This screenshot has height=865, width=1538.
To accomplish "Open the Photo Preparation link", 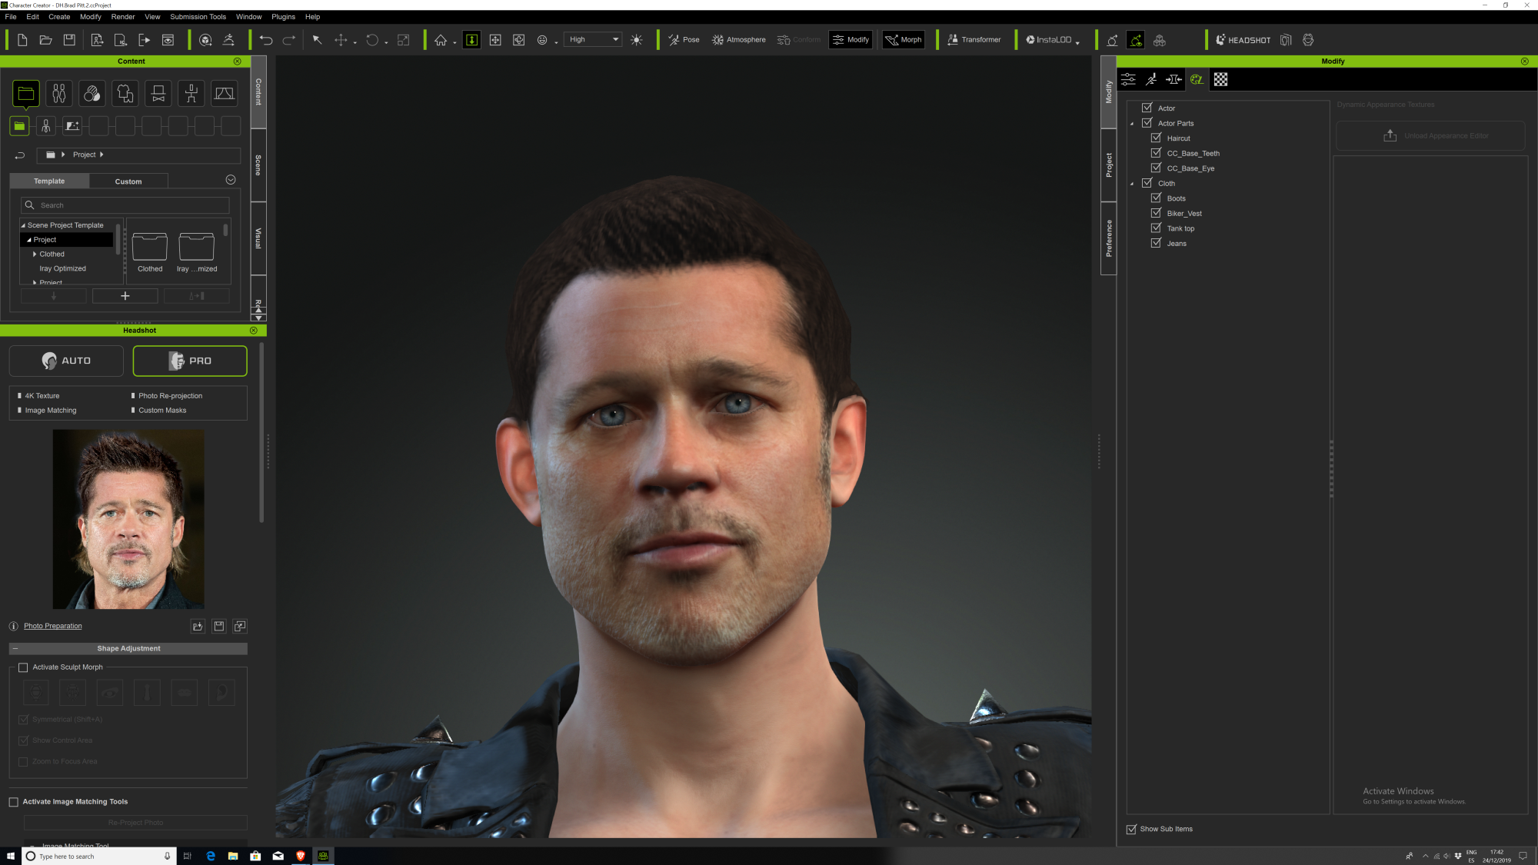I will pos(52,626).
